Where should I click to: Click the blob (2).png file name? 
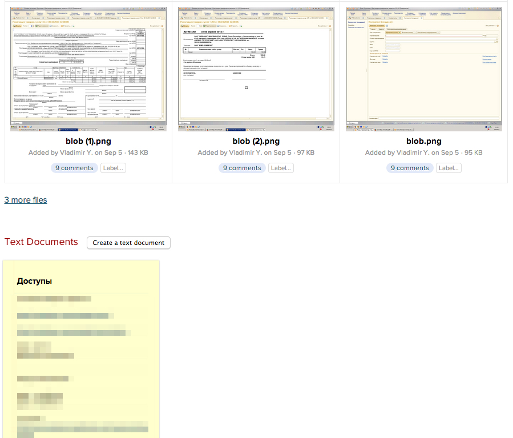pos(256,141)
